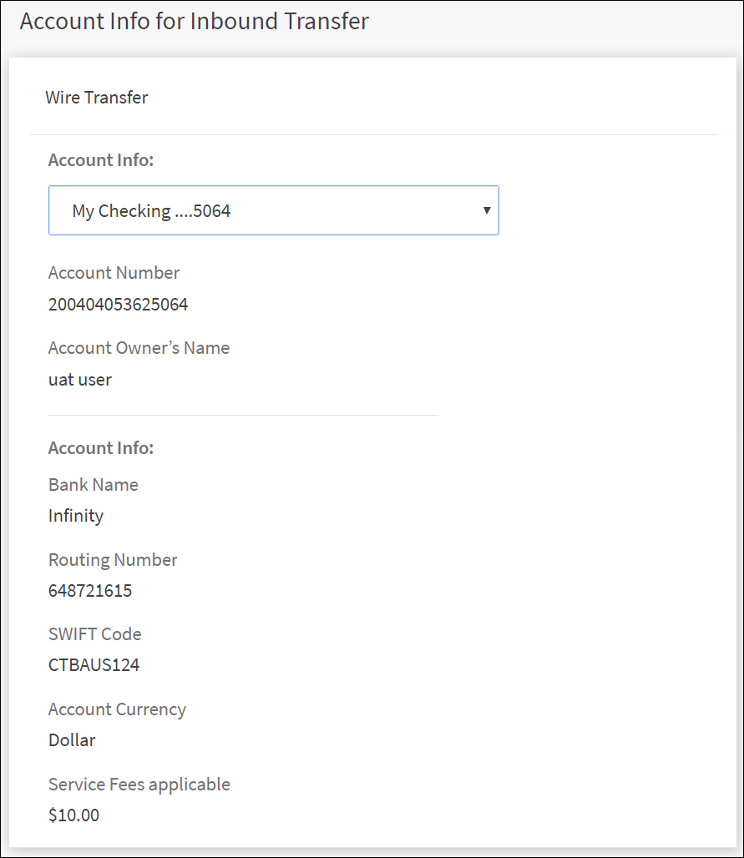This screenshot has width=744, height=858.
Task: Click the Account Currency label
Action: coord(117,709)
